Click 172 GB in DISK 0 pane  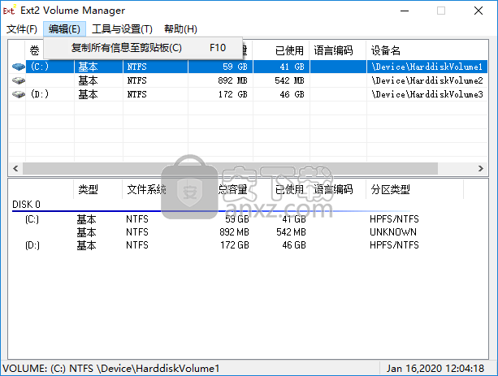[235, 245]
